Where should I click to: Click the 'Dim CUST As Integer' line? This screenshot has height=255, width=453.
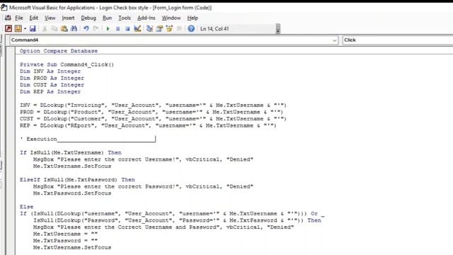(x=52, y=85)
